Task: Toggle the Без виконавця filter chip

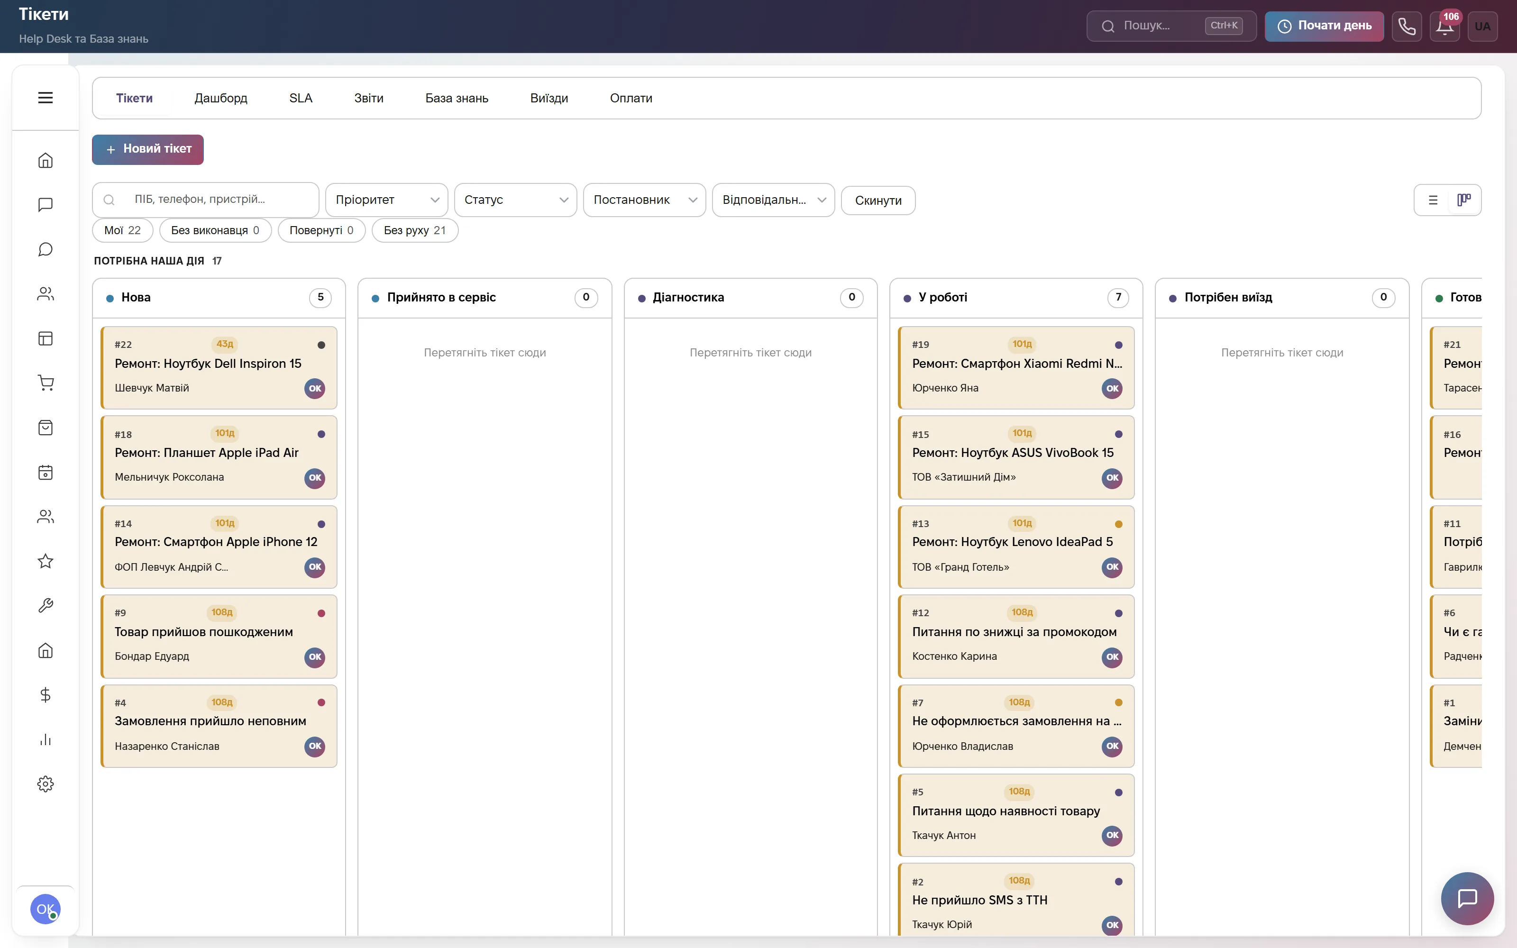Action: click(215, 230)
